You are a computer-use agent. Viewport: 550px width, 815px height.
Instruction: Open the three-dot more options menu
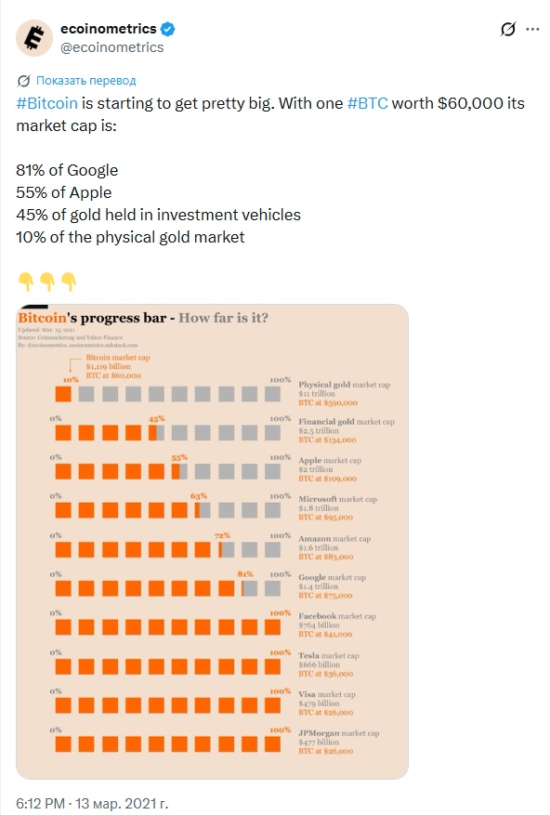tap(533, 29)
